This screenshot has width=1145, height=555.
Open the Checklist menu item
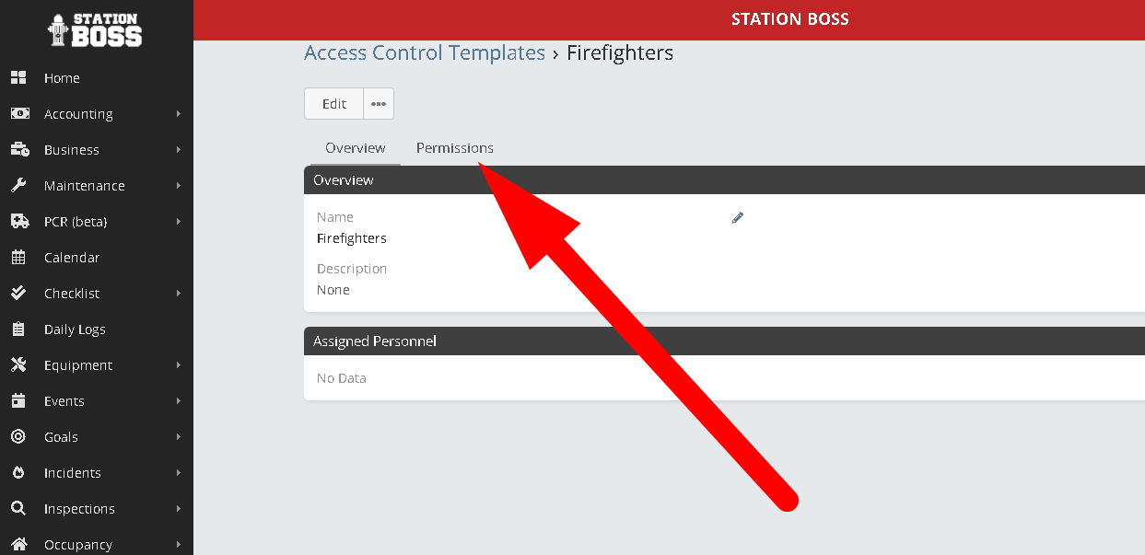coord(72,294)
